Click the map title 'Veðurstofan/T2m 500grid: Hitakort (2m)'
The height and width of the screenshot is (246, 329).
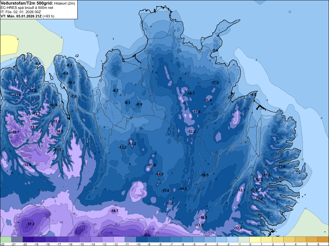coord(38,3)
